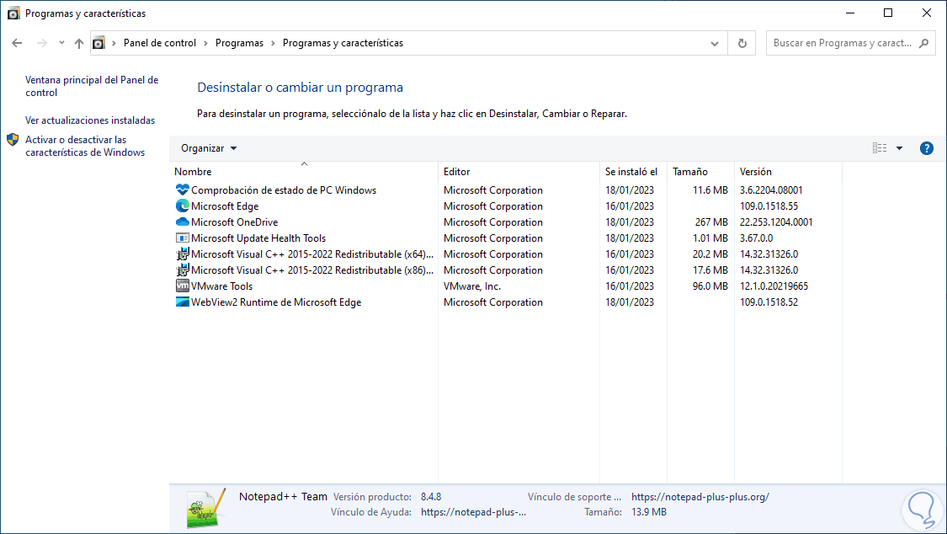The height and width of the screenshot is (534, 947).
Task: Open Ventana principal del Panel de control
Action: coord(92,86)
